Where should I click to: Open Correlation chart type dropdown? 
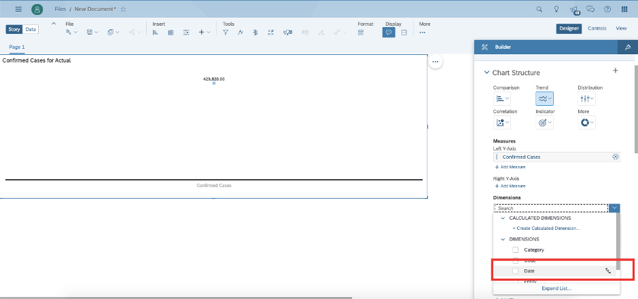(501, 122)
